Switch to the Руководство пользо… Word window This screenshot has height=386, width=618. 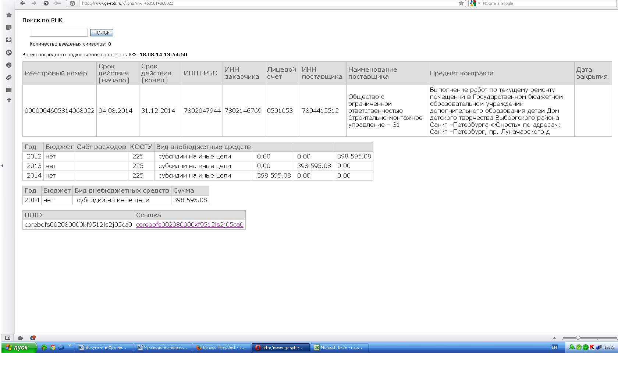click(x=163, y=347)
